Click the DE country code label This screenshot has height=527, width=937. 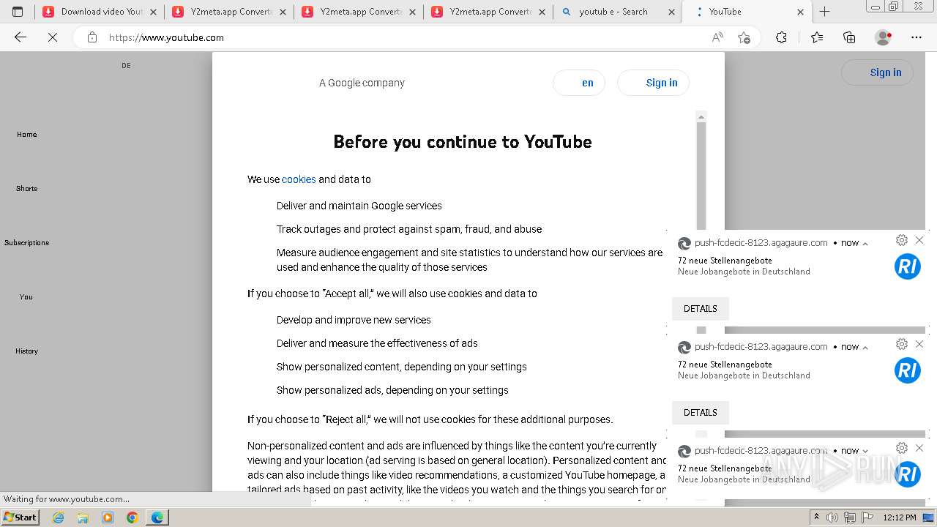pos(126,66)
